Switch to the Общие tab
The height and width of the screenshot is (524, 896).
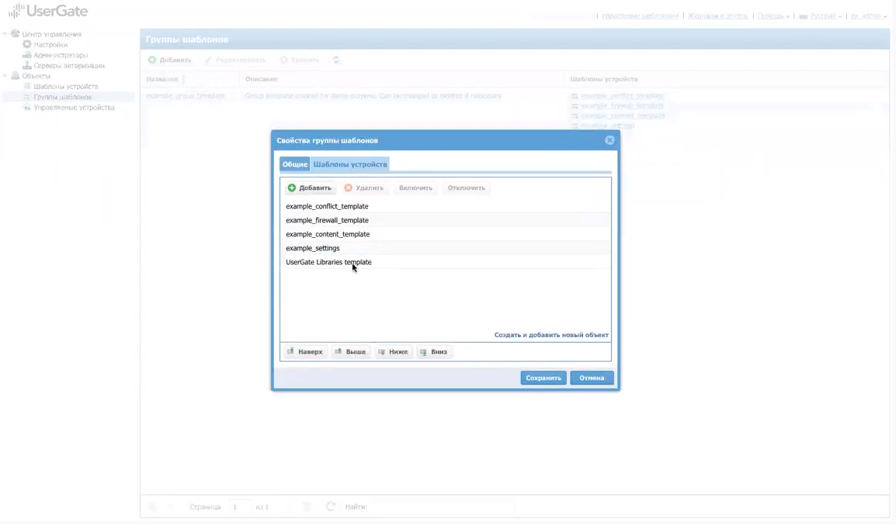click(295, 164)
